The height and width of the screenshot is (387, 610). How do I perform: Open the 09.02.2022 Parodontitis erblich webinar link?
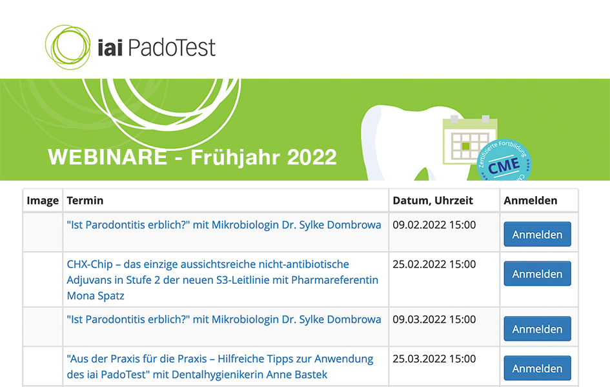[x=224, y=225]
